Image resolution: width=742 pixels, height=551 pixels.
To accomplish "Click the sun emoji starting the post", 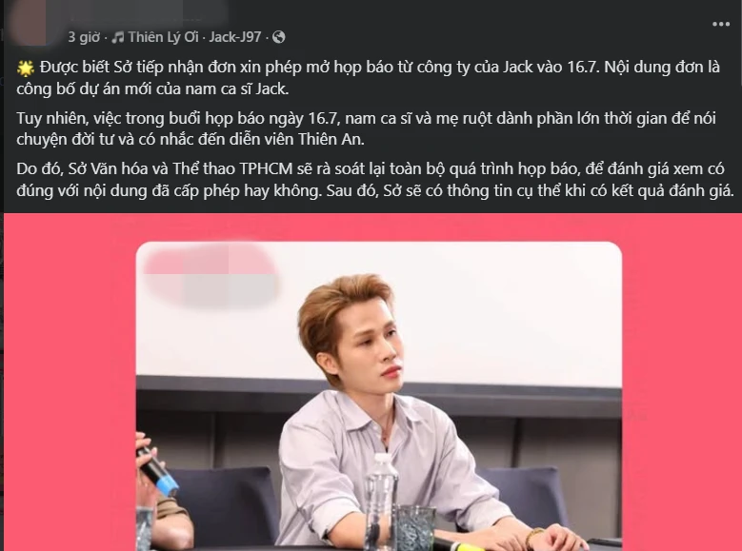I will [26, 69].
